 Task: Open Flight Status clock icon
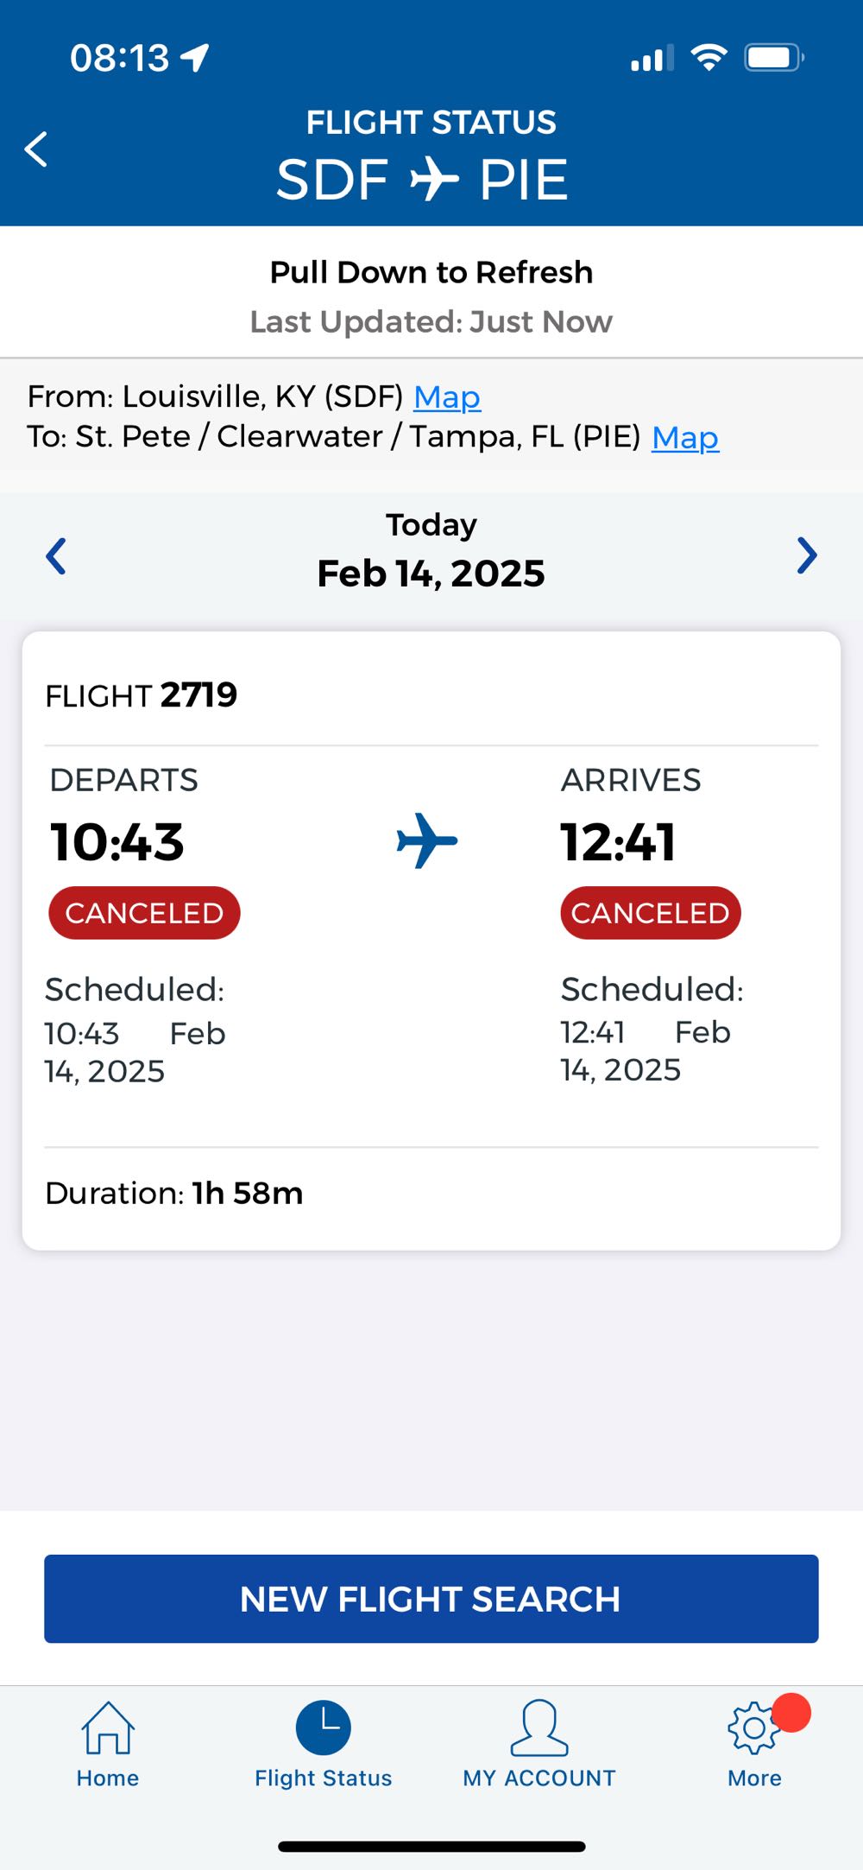(x=324, y=1727)
